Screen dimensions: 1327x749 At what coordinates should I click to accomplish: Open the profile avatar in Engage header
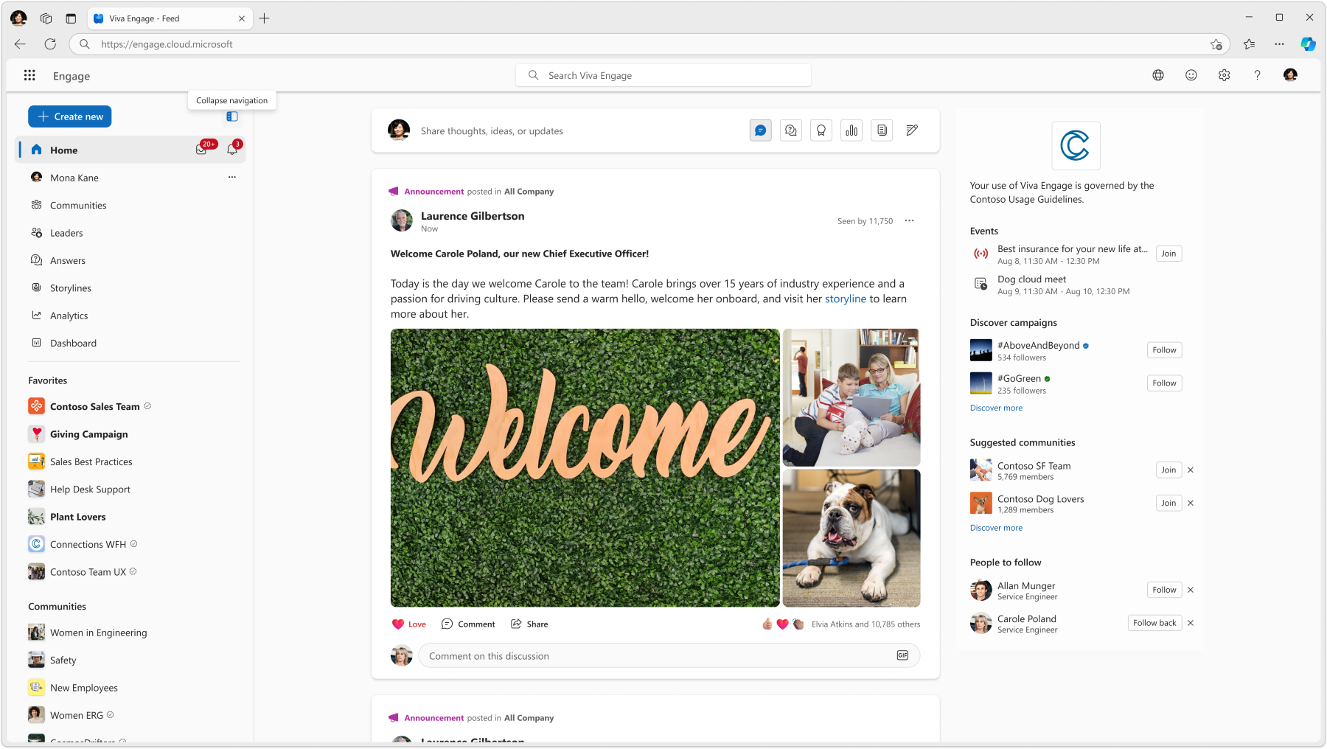point(1290,75)
